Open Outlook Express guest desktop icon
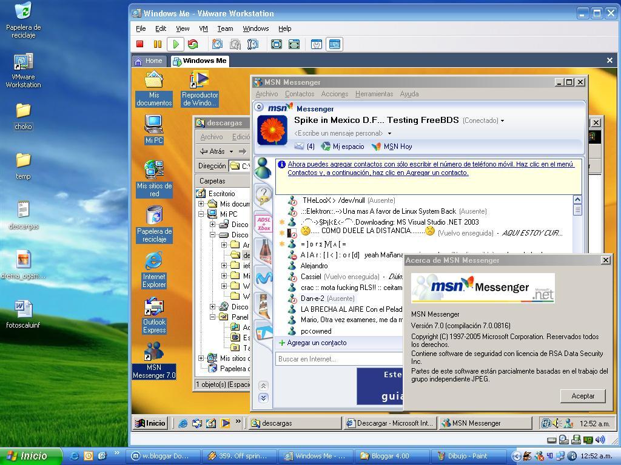Screen dimensions: 621x465 pyautogui.click(x=154, y=316)
